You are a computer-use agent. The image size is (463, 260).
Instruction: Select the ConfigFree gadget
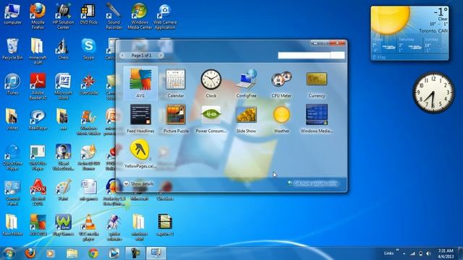(246, 83)
